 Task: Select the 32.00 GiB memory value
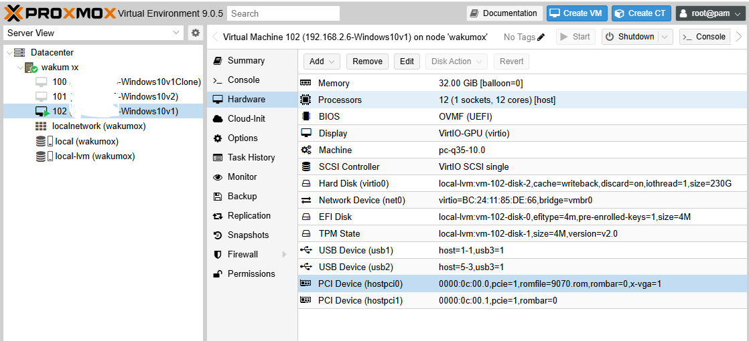pyautogui.click(x=480, y=84)
